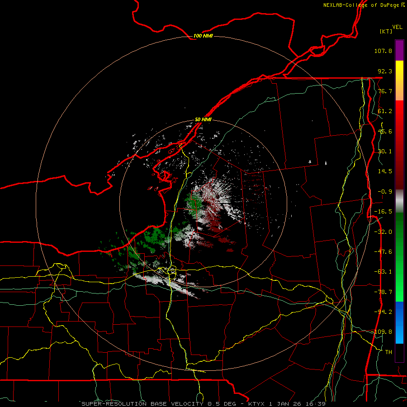The height and width of the screenshot is (407, 407).
Task: Select the -32.0 scale value
Action: (383, 232)
